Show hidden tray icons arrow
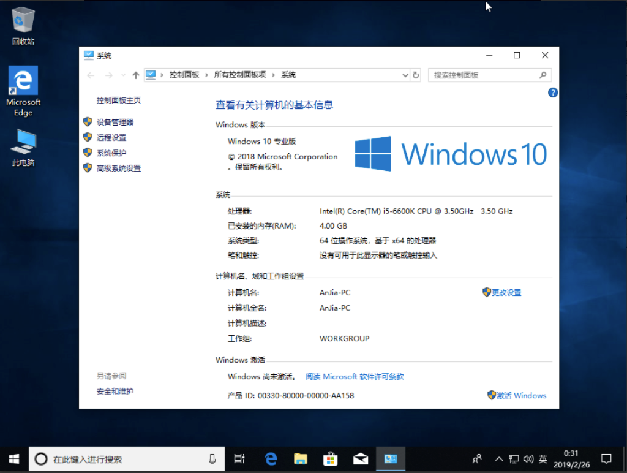The width and height of the screenshot is (627, 473). (x=498, y=459)
